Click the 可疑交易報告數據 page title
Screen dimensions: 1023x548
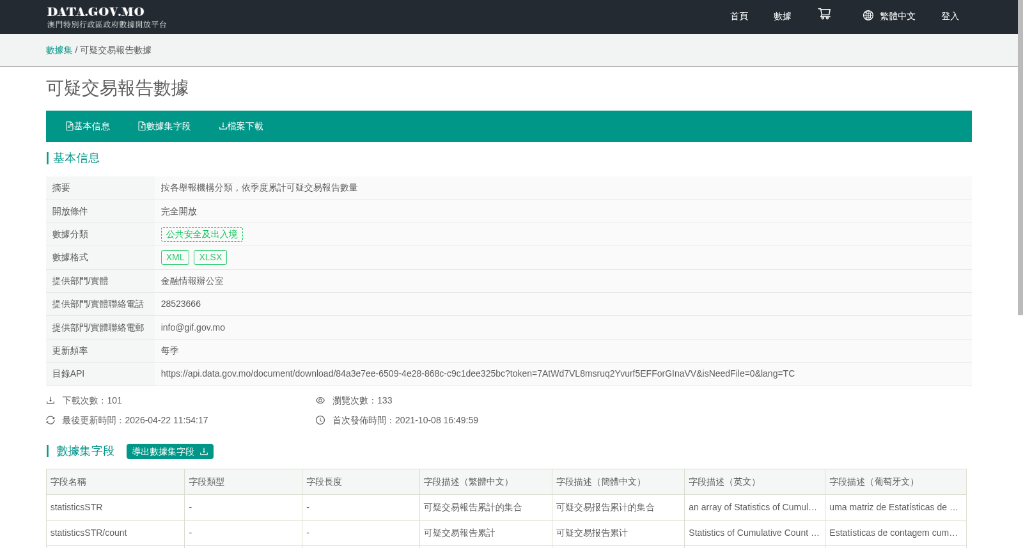tap(117, 88)
